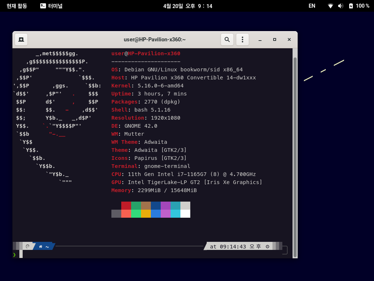
Task: Open a new terminal tab
Action: pyautogui.click(x=21, y=40)
